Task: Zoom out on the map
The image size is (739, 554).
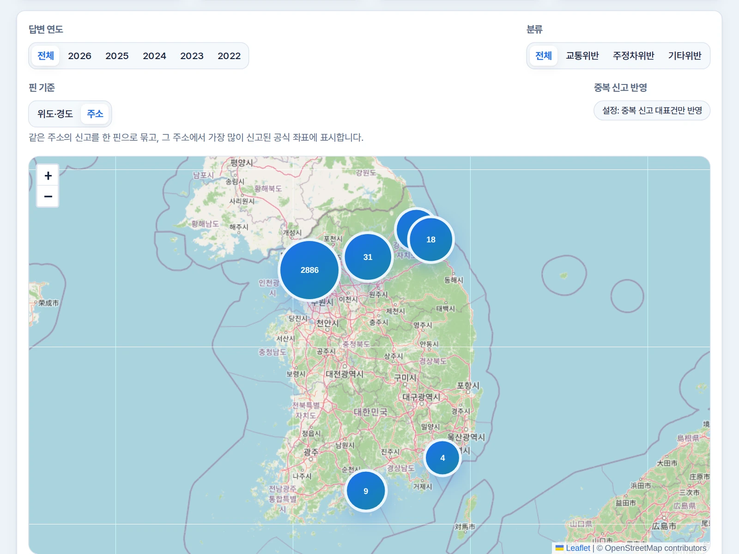Action: click(x=48, y=197)
